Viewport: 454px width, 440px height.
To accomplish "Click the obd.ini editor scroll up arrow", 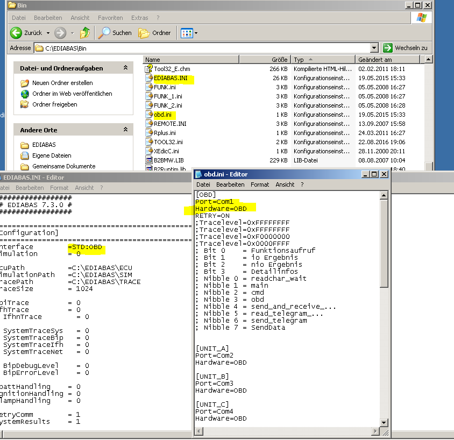I will coord(384,195).
